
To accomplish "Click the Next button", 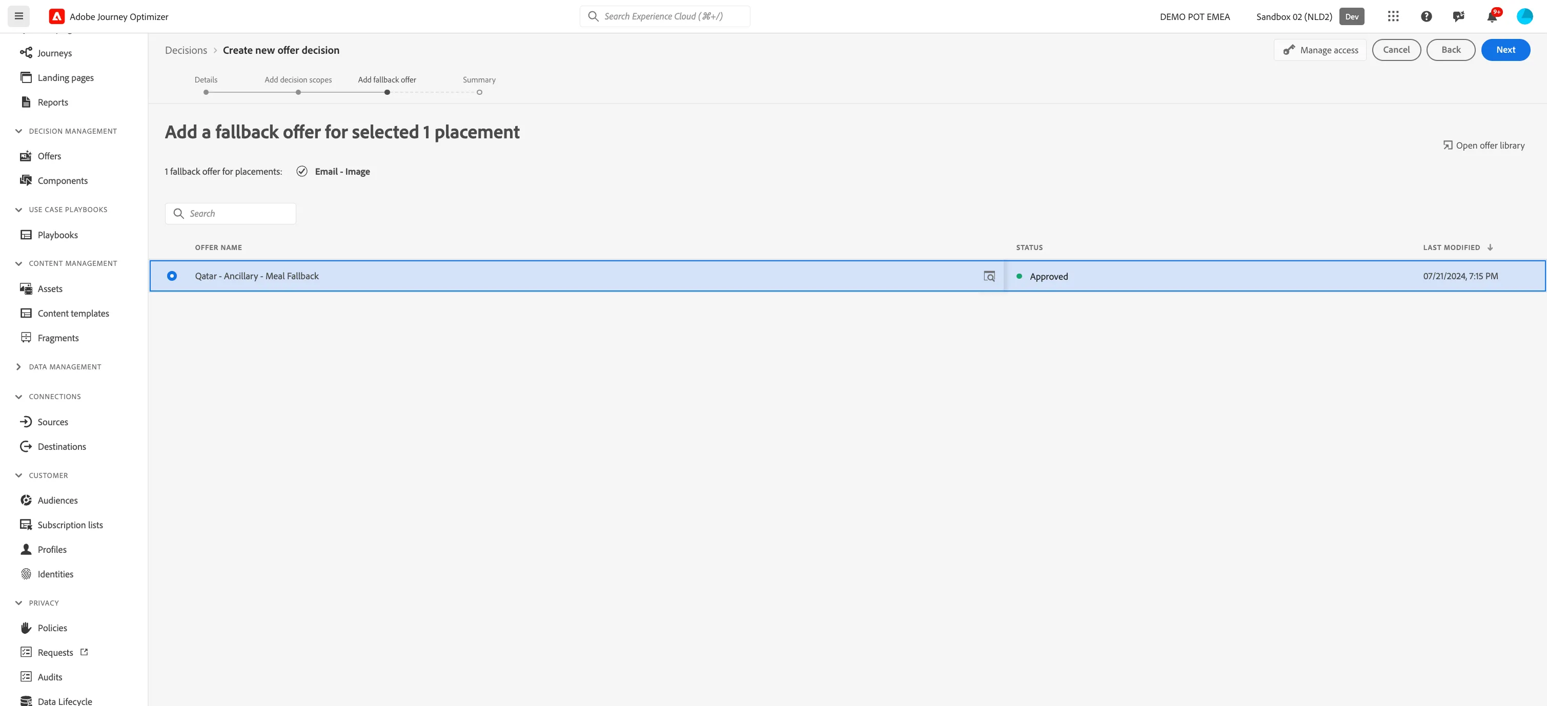I will 1505,50.
